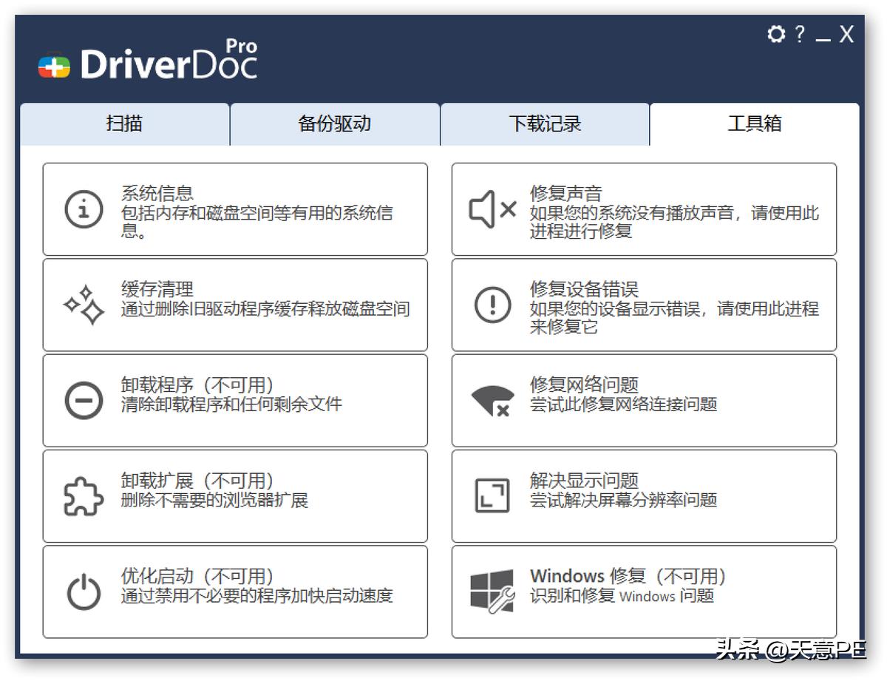Open the 系统信息 tool card
This screenshot has height=681, width=887.
pos(235,209)
